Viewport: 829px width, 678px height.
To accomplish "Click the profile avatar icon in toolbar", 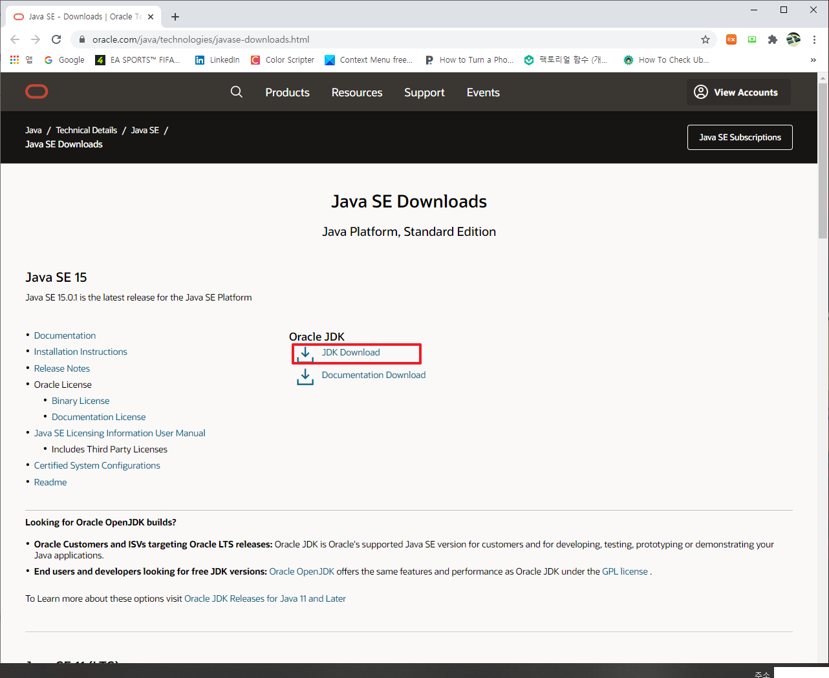I will tap(793, 39).
